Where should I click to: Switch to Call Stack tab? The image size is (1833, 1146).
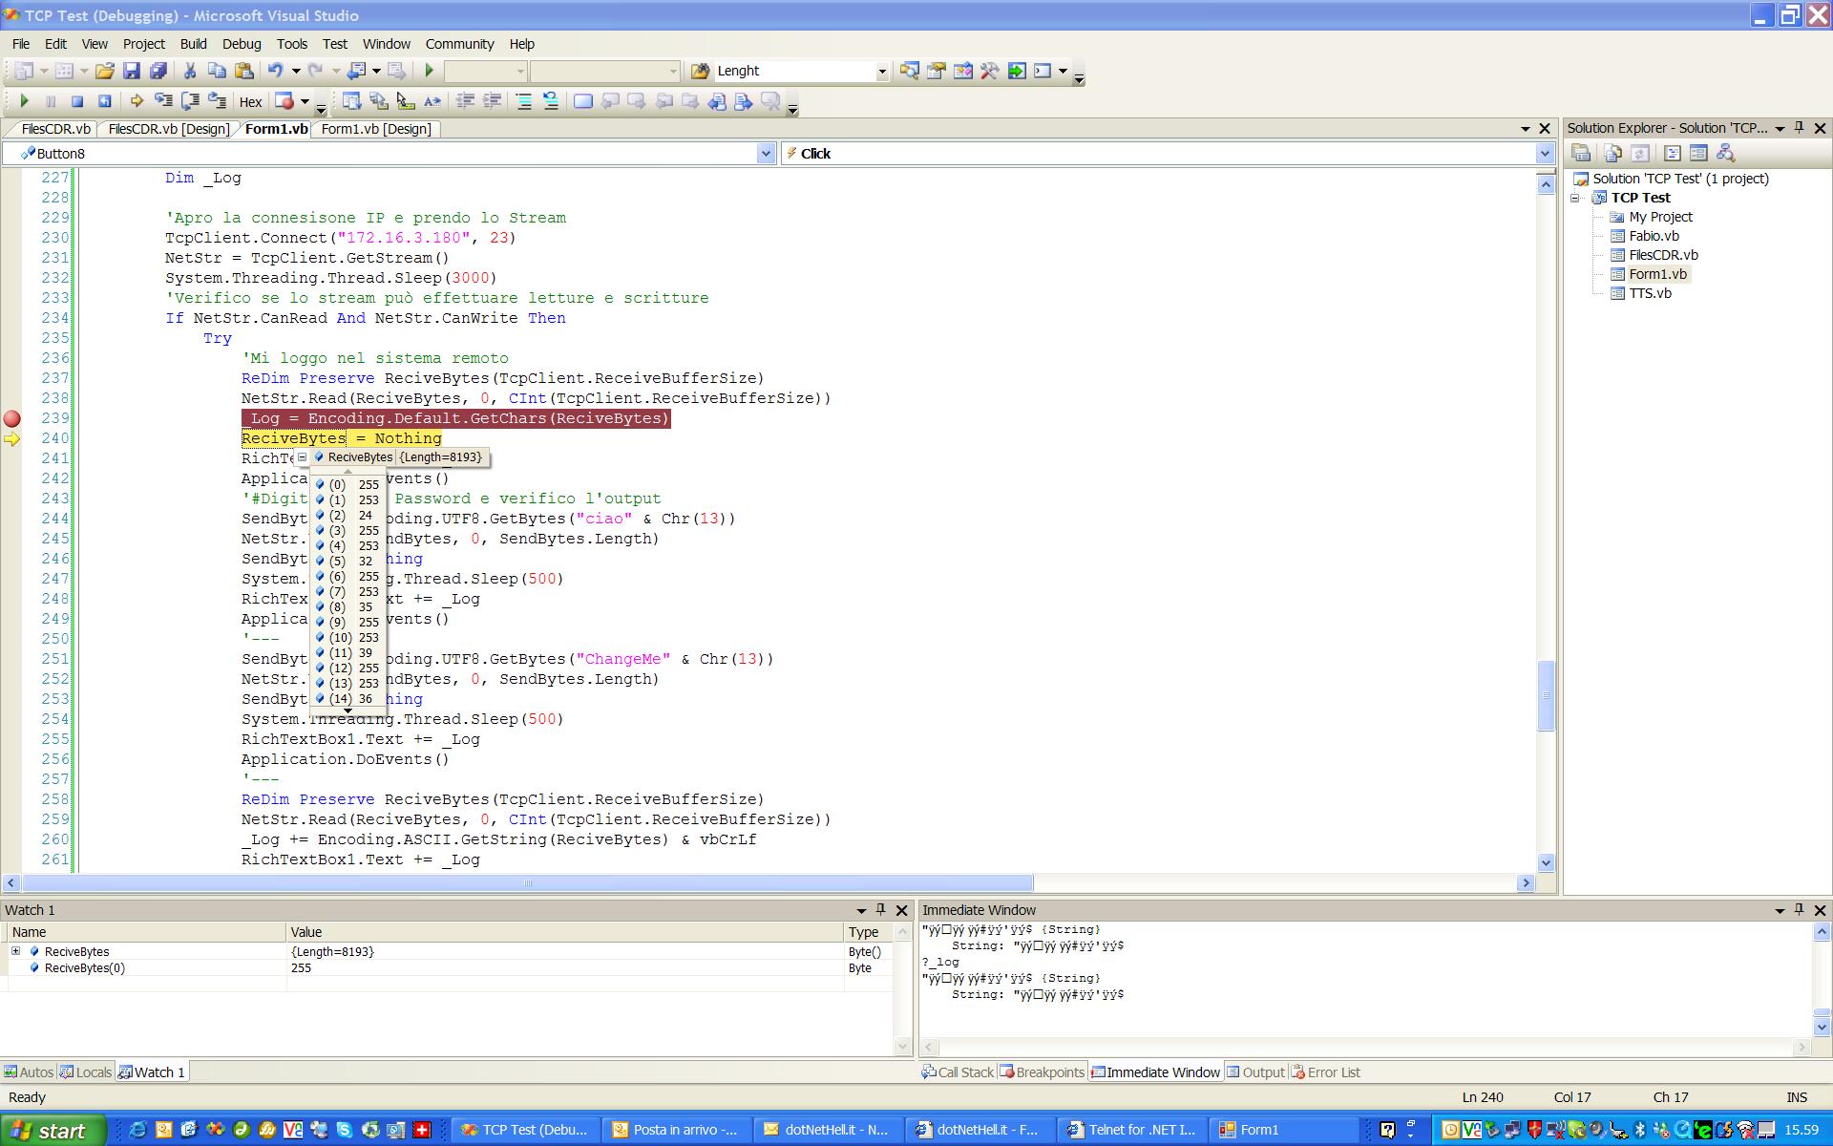point(958,1072)
